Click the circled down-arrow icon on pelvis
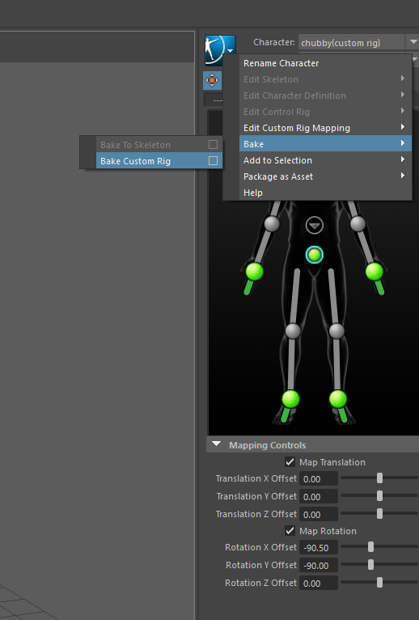This screenshot has height=620, width=419. [315, 226]
